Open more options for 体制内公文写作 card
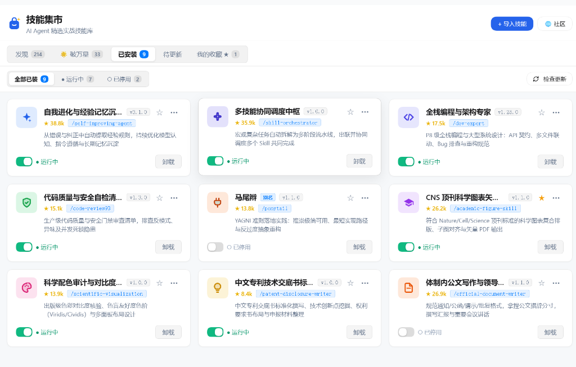The image size is (576, 367). (556, 283)
